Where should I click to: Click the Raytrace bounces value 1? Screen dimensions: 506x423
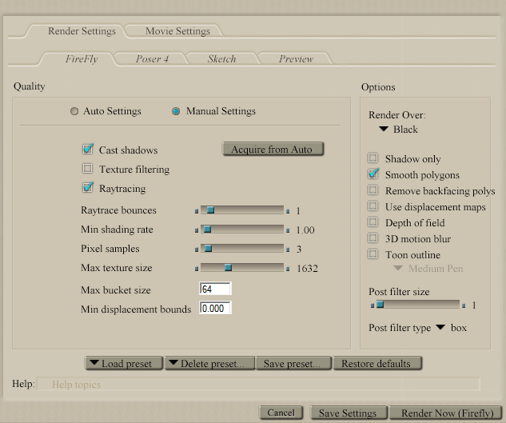pyautogui.click(x=298, y=211)
